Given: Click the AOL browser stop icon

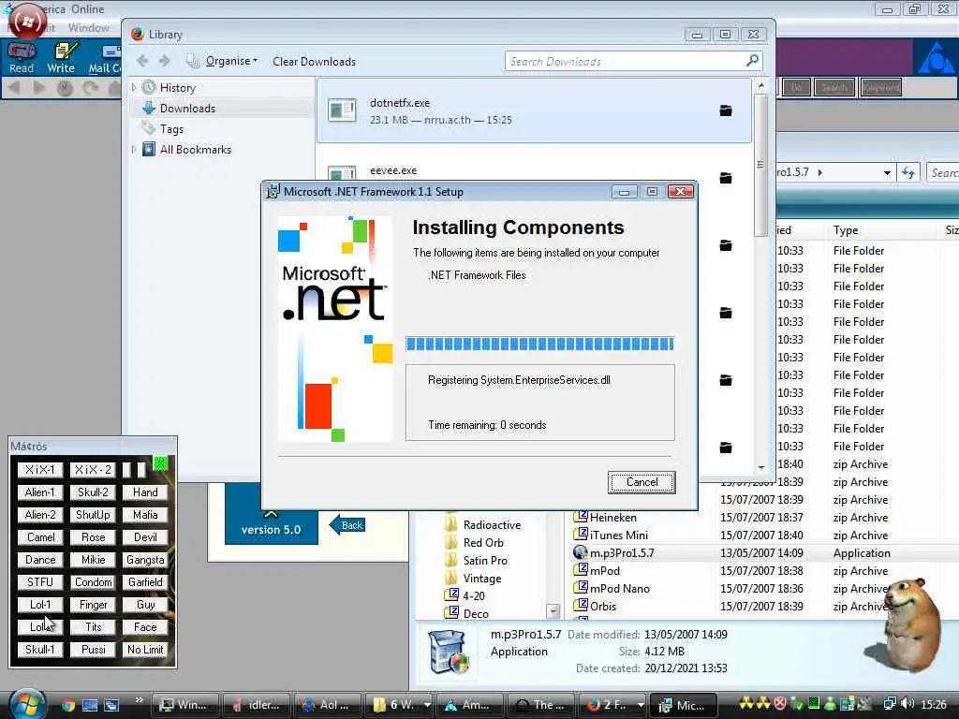Looking at the screenshot, I should tap(65, 88).
